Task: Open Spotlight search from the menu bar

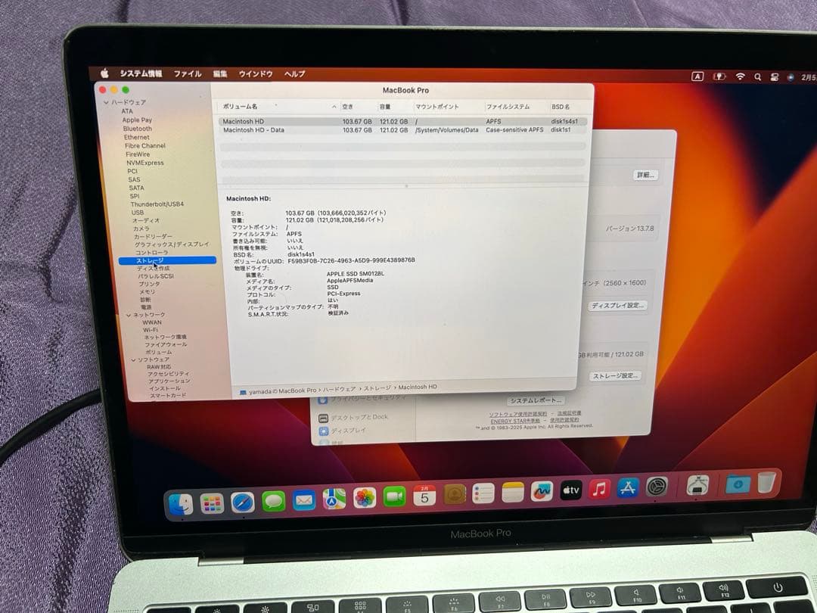Action: pyautogui.click(x=758, y=76)
